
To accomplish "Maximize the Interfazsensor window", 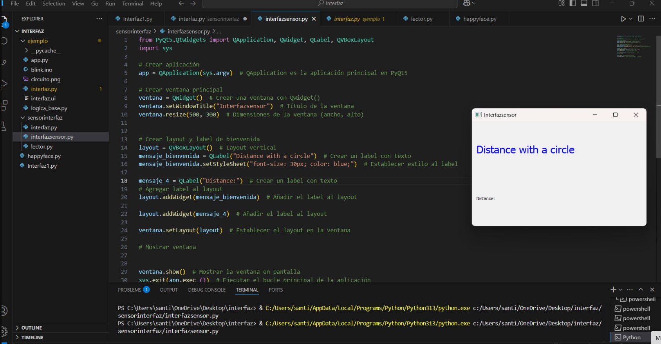I will pos(615,115).
